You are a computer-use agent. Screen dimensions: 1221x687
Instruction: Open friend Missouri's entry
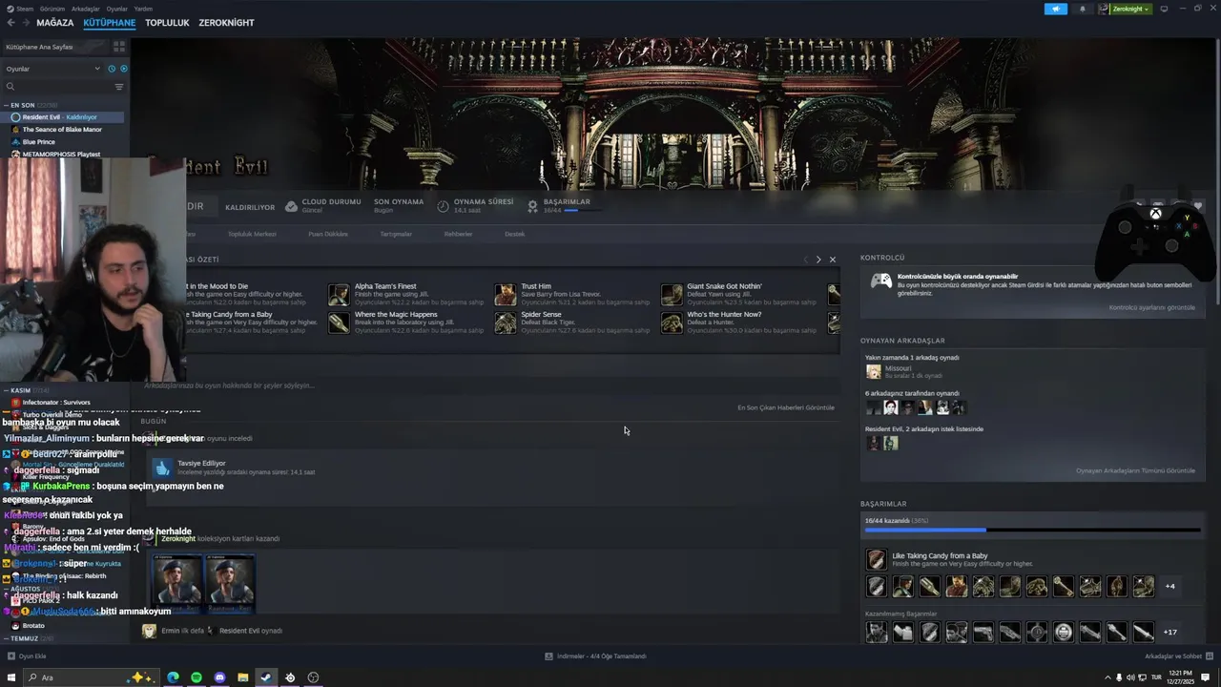(904, 372)
